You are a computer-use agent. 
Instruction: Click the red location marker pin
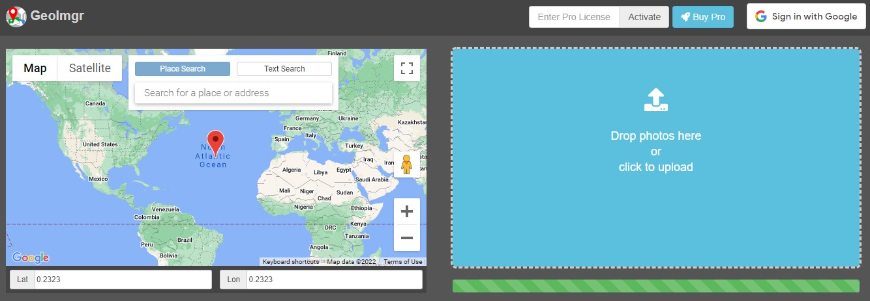click(215, 142)
